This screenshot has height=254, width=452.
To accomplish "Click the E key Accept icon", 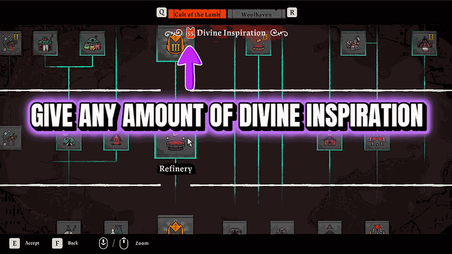I will coord(14,243).
